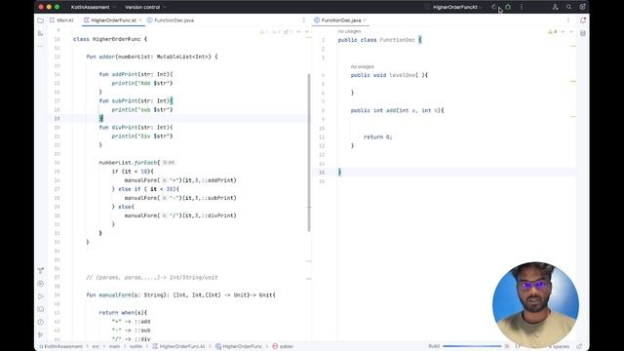624x351 pixels.
Task: Open Notifications bell icon in right sidebar
Action: coord(583,20)
